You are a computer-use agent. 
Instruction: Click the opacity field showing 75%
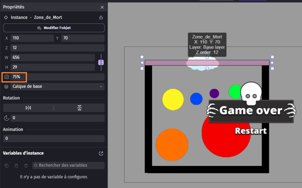(x=57, y=77)
